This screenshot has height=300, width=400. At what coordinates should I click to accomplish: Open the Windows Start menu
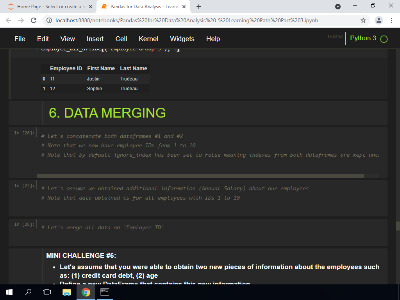9,292
